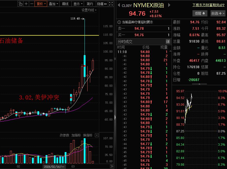This screenshot has height=169, width=227.
Task: Open the 显示 display dropdown
Action: (78, 4)
